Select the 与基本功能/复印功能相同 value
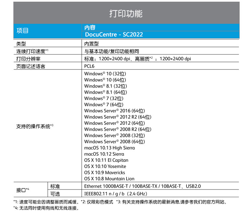 point(111,51)
